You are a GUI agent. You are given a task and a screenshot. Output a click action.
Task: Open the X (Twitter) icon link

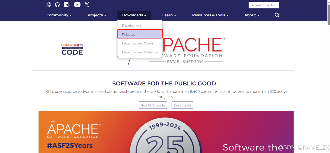87,4
